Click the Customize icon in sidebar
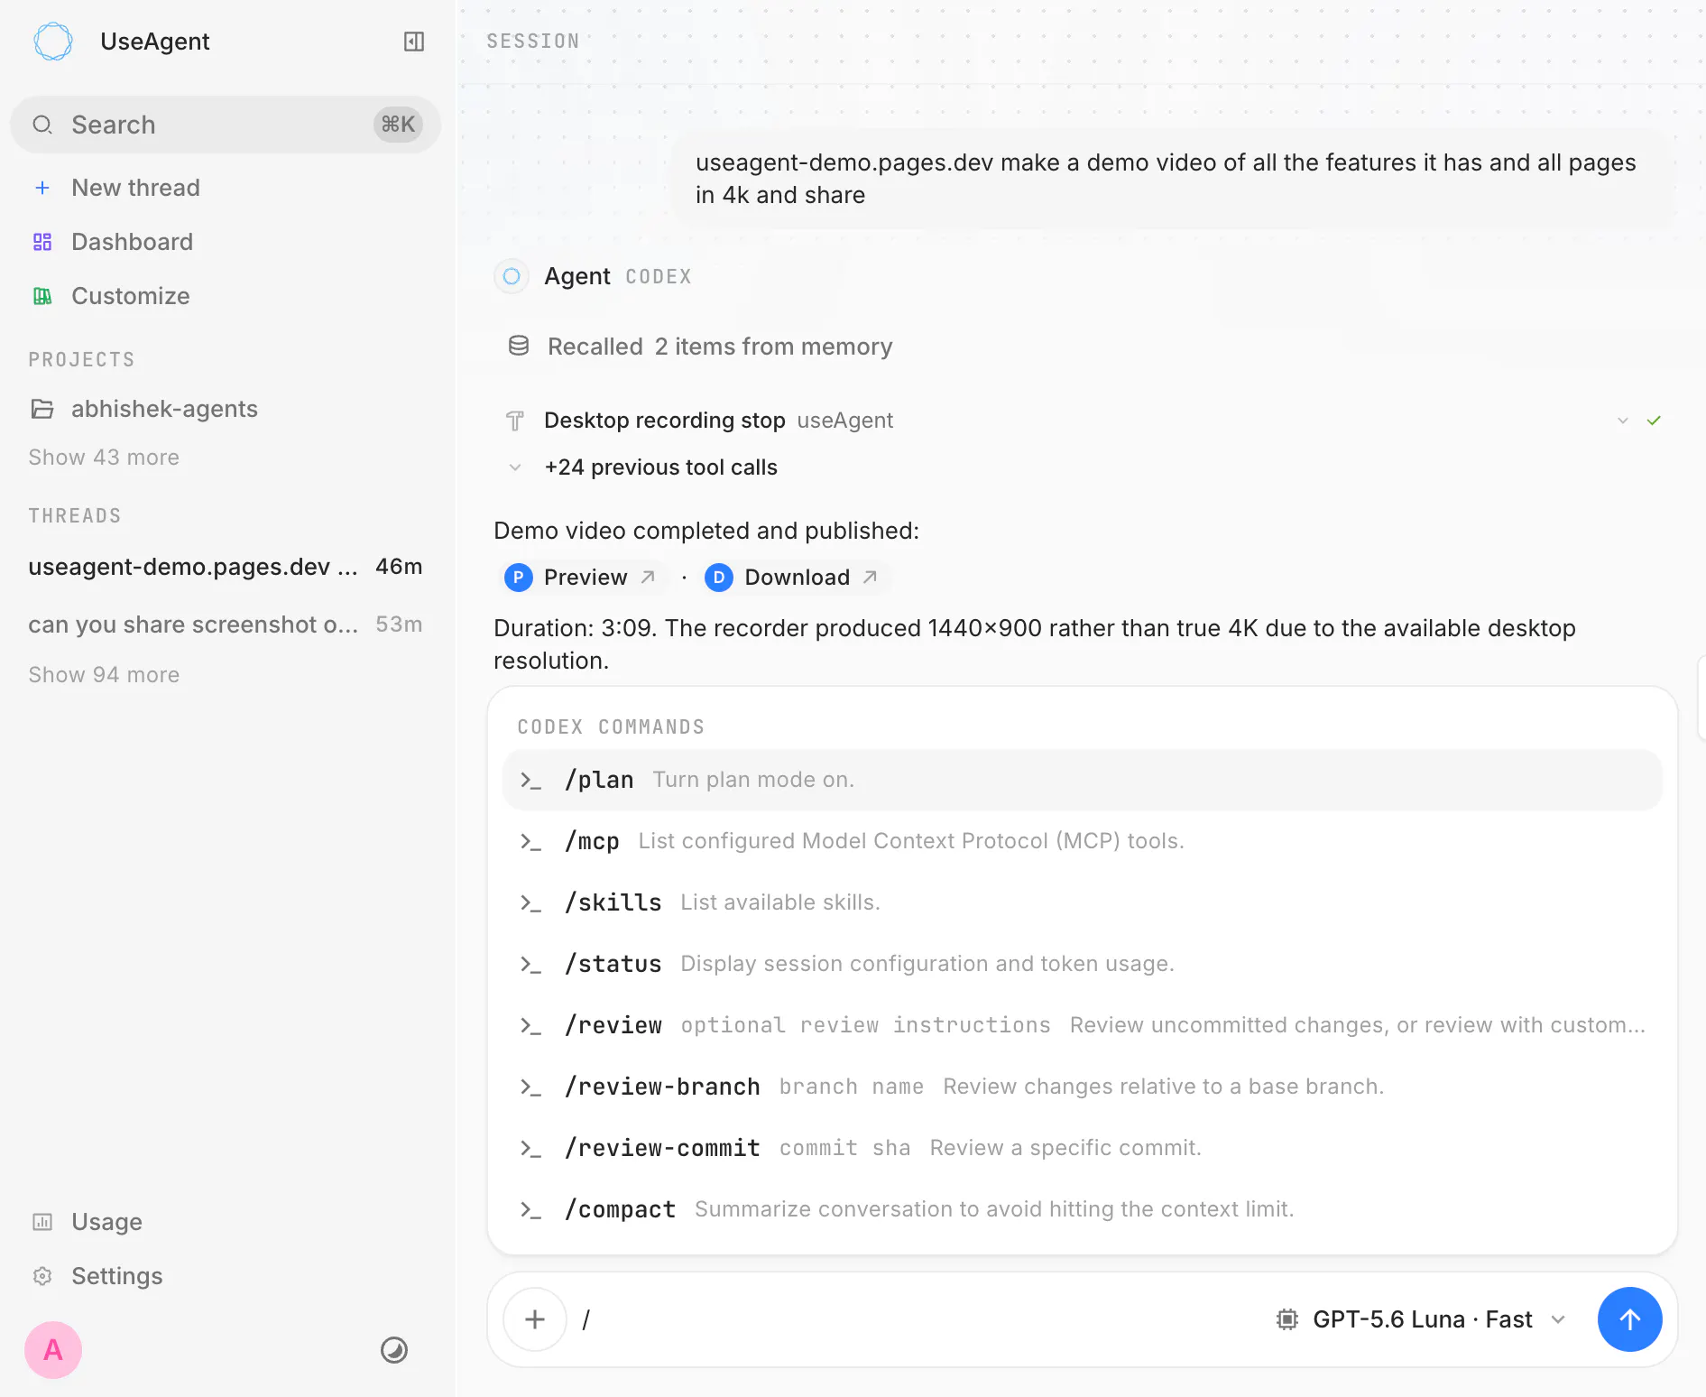This screenshot has height=1397, width=1706. [x=42, y=296]
